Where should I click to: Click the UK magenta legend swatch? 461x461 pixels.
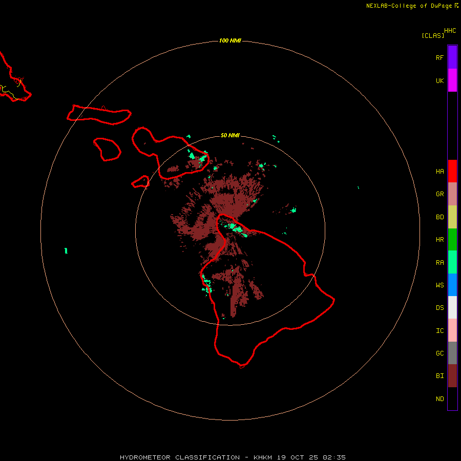click(x=452, y=80)
